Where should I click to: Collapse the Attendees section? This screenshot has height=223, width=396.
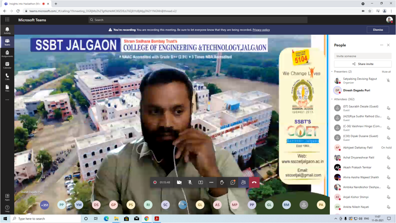coord(332,99)
